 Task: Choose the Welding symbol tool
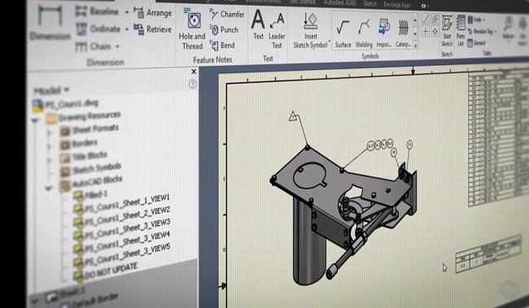click(x=364, y=33)
